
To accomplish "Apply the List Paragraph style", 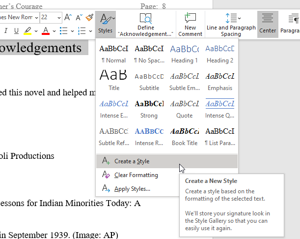I will [x=220, y=137].
